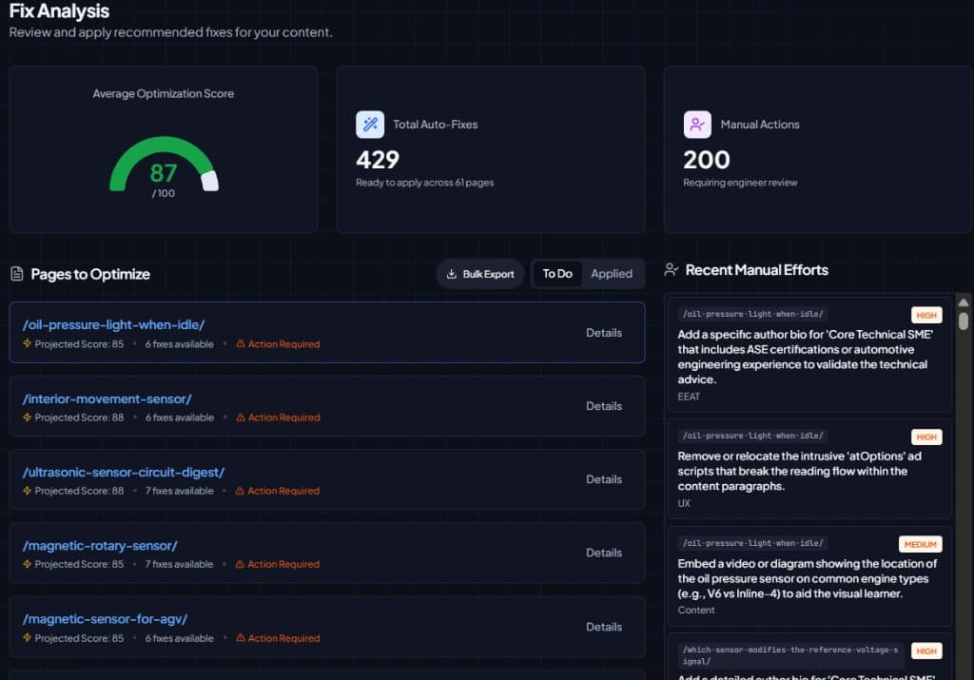
Task: Click the sparkle wand icon beside Manual Actions
Action: [697, 124]
